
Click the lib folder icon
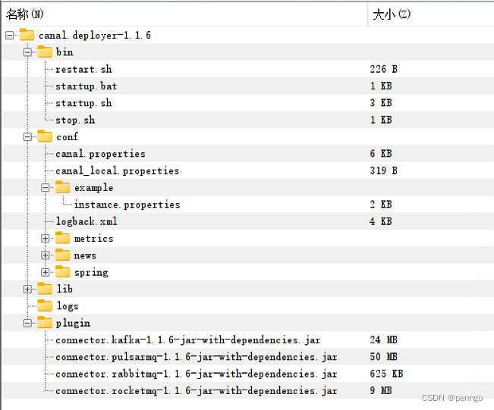coord(45,289)
